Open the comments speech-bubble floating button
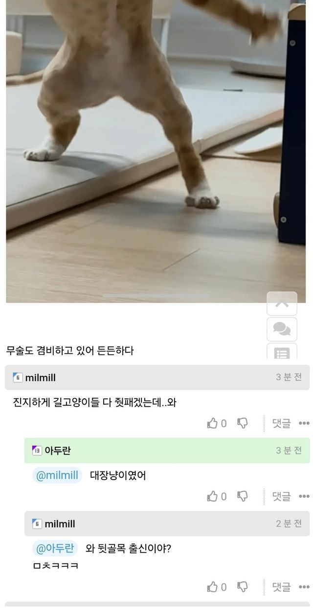This screenshot has width=313, height=609. [282, 329]
